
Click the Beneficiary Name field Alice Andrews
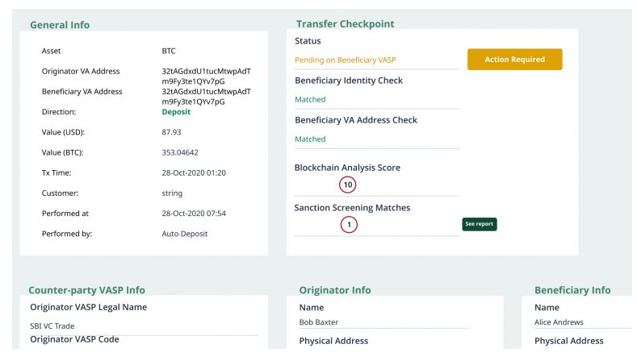[x=559, y=322]
